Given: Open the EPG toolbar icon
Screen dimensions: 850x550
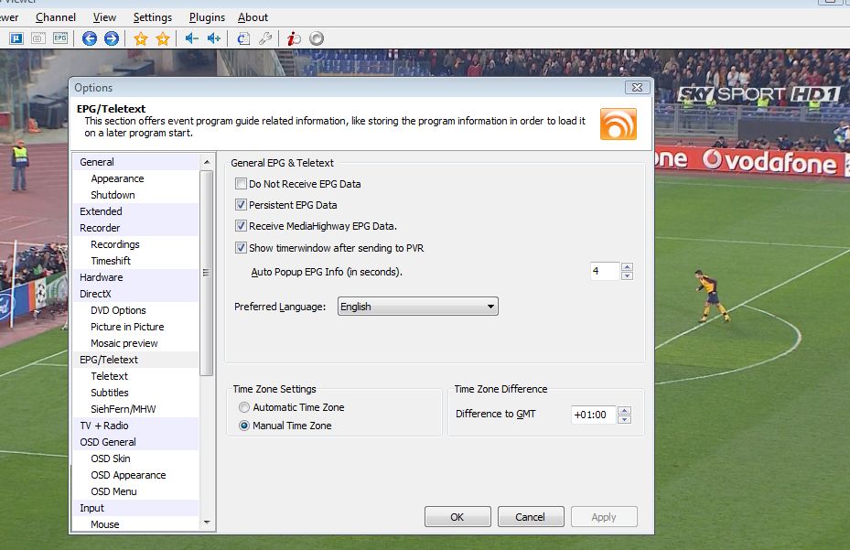Looking at the screenshot, I should pos(60,38).
